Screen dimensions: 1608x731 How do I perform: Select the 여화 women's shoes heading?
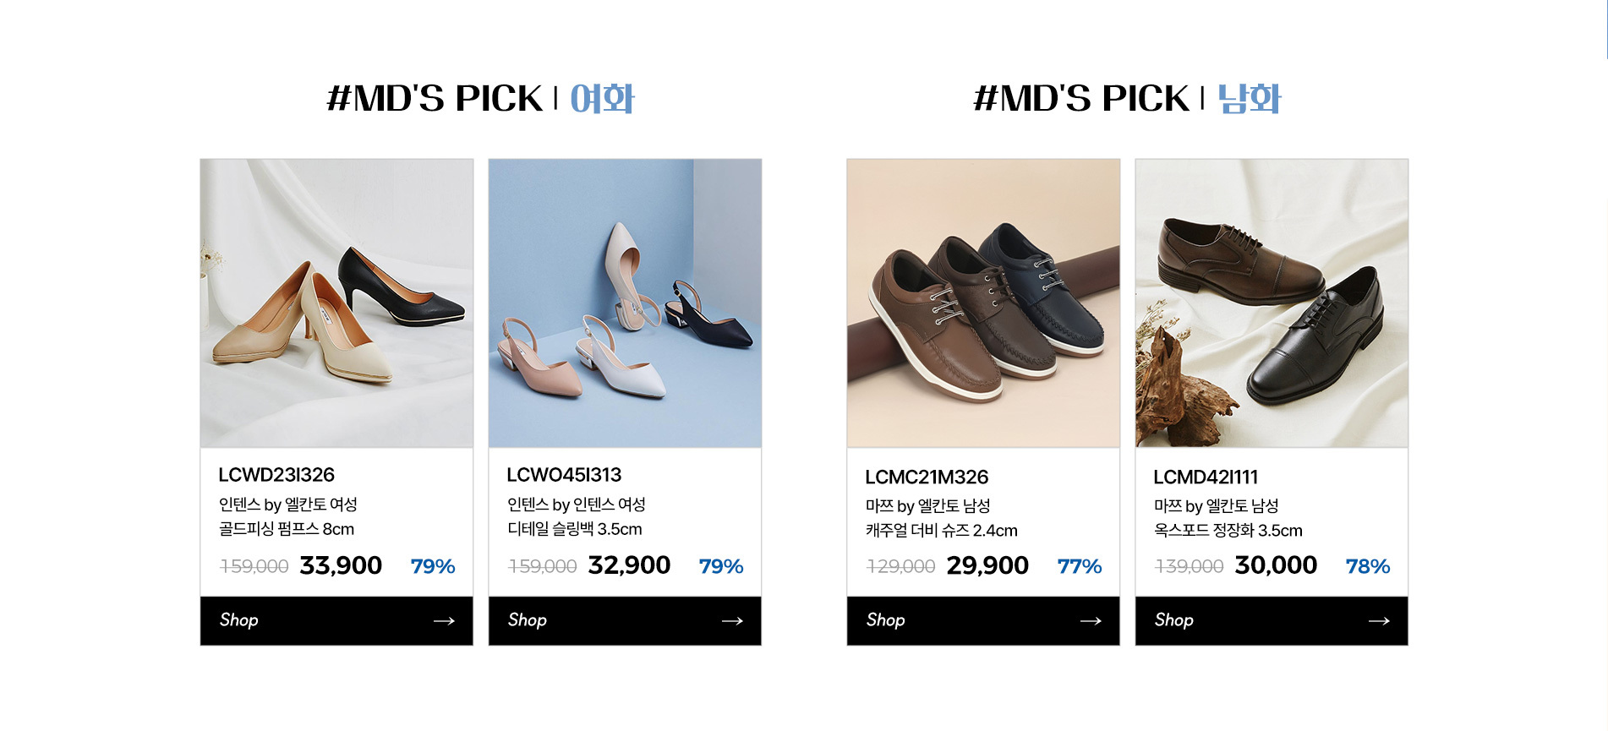tap(602, 99)
